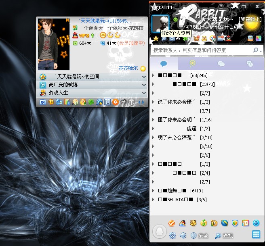Launch the QQLive play button icon
The width and height of the screenshot is (265, 246).
[214, 223]
